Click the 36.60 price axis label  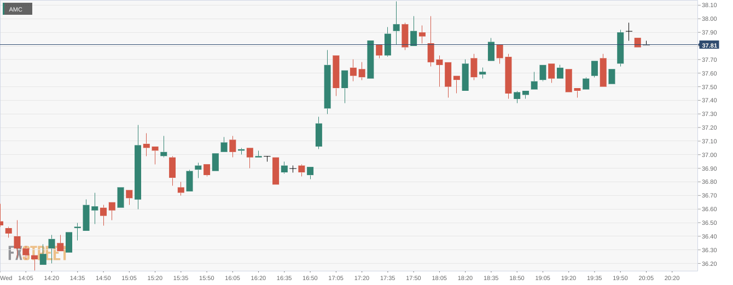[x=709, y=209]
